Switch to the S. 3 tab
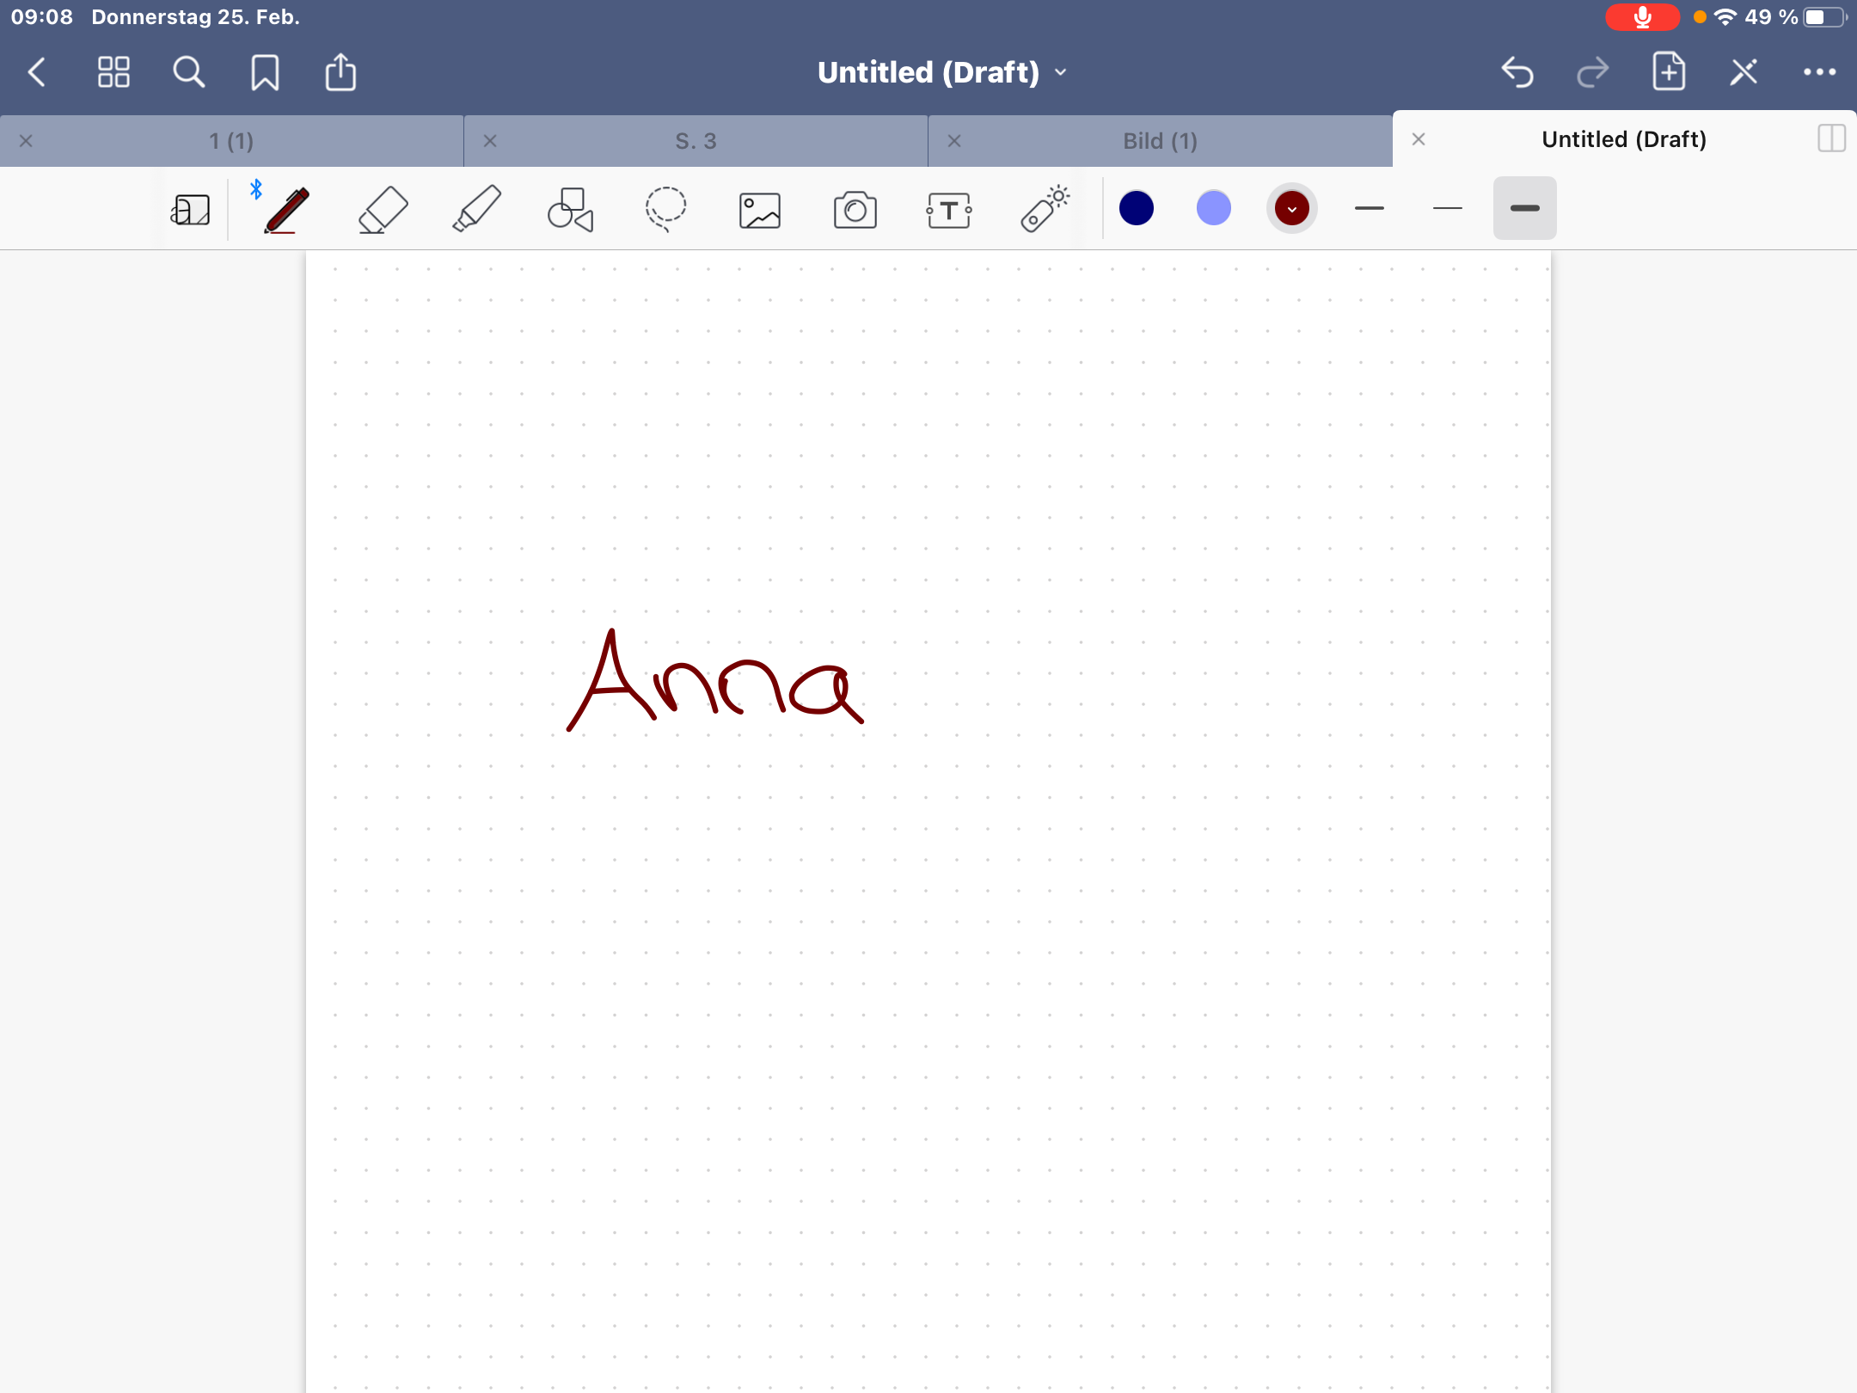1857x1393 pixels. [696, 141]
